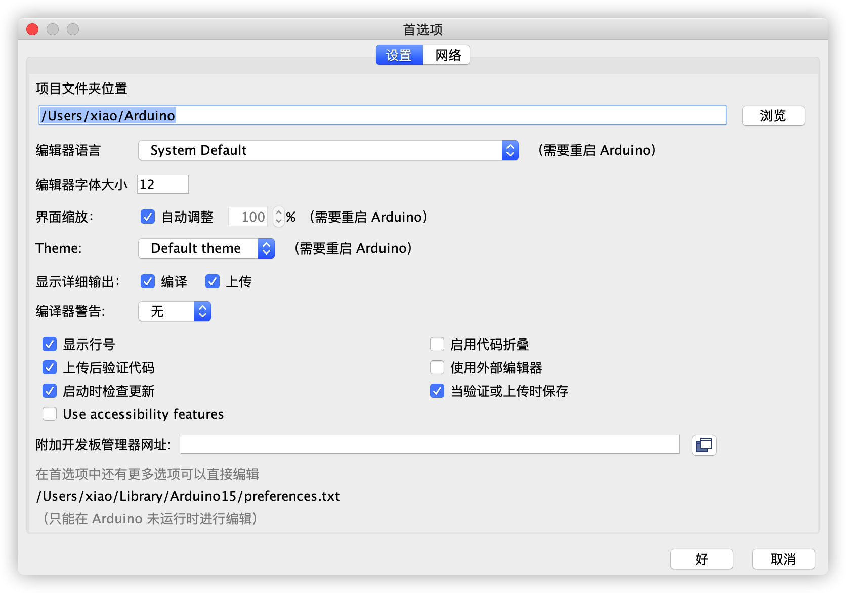Click the 好 button to confirm preferences
The width and height of the screenshot is (846, 593).
click(701, 559)
